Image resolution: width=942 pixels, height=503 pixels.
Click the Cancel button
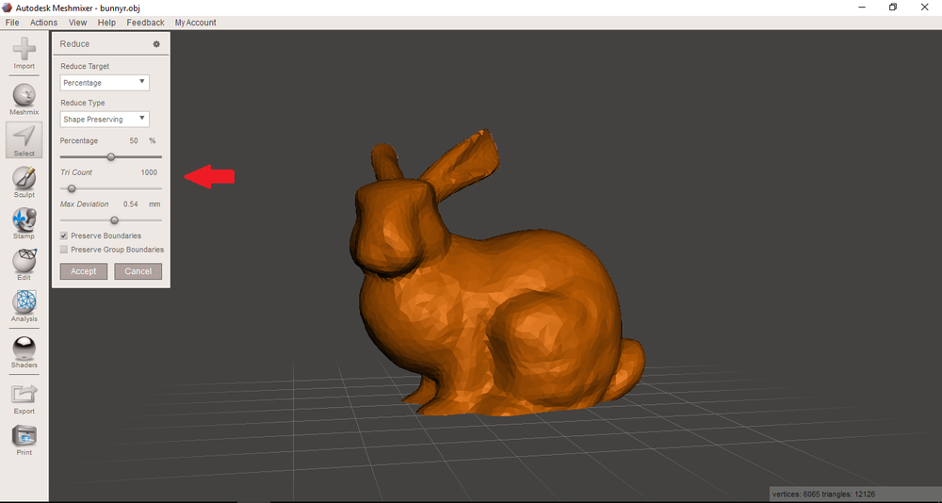pos(138,271)
